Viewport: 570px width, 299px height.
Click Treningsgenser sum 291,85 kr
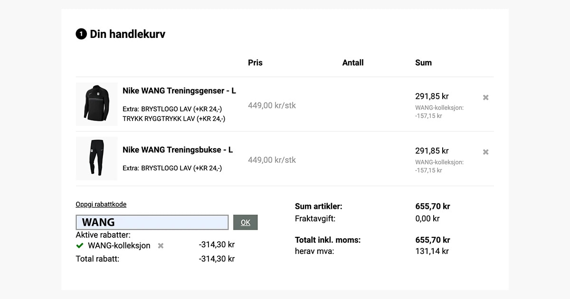[432, 96]
